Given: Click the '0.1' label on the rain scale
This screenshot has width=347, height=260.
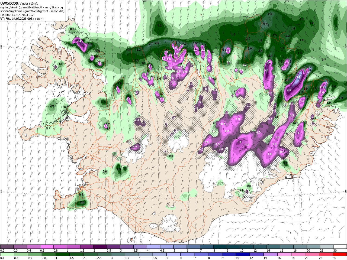Looking at the screenshot, I should (2, 258).
